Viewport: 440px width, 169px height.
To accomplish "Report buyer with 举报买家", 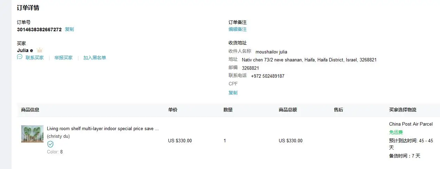I will 63,58.
